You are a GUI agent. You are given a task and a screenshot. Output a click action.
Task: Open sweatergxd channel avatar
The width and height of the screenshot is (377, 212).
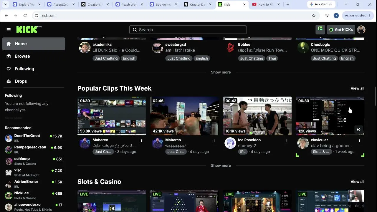coord(157,48)
